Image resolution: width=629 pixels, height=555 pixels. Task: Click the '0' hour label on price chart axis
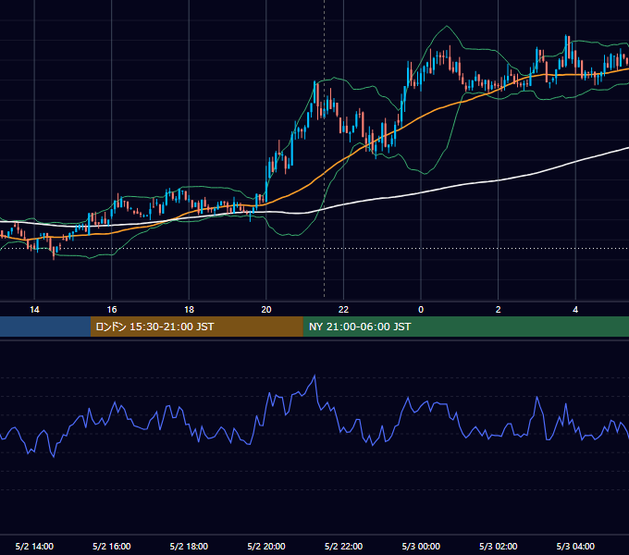[421, 310]
